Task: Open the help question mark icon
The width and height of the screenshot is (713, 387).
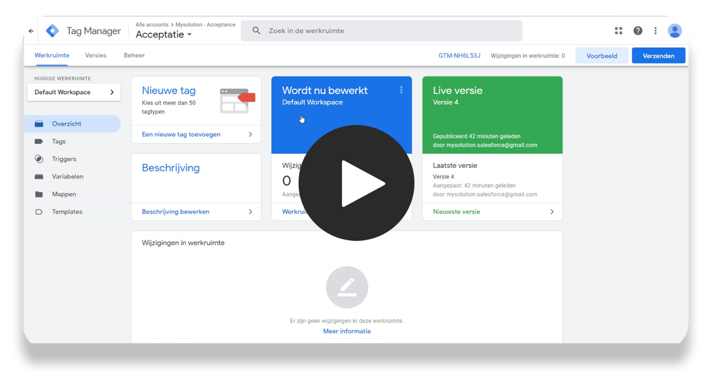Action: [637, 31]
